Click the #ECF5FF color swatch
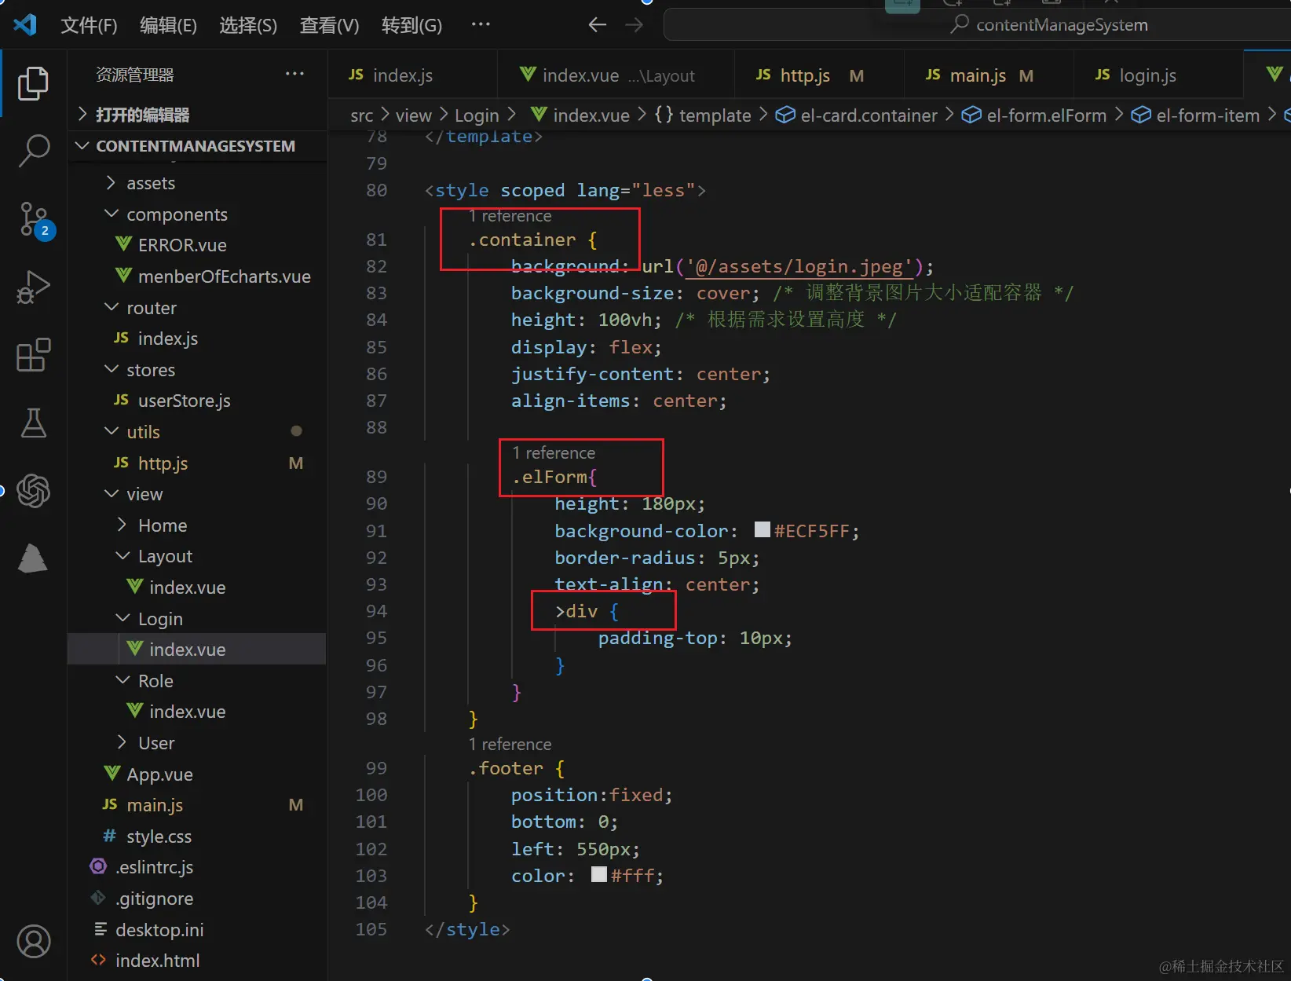1291x981 pixels. click(x=762, y=529)
